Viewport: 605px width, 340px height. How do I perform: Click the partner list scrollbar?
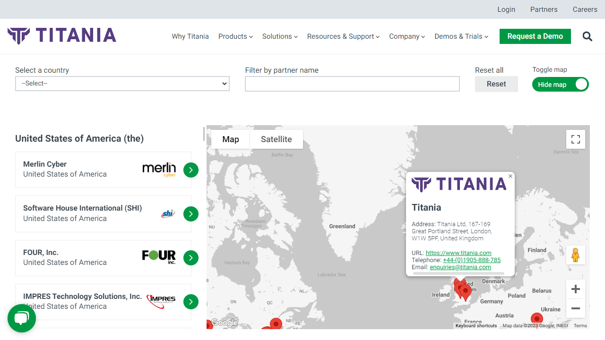point(204,134)
